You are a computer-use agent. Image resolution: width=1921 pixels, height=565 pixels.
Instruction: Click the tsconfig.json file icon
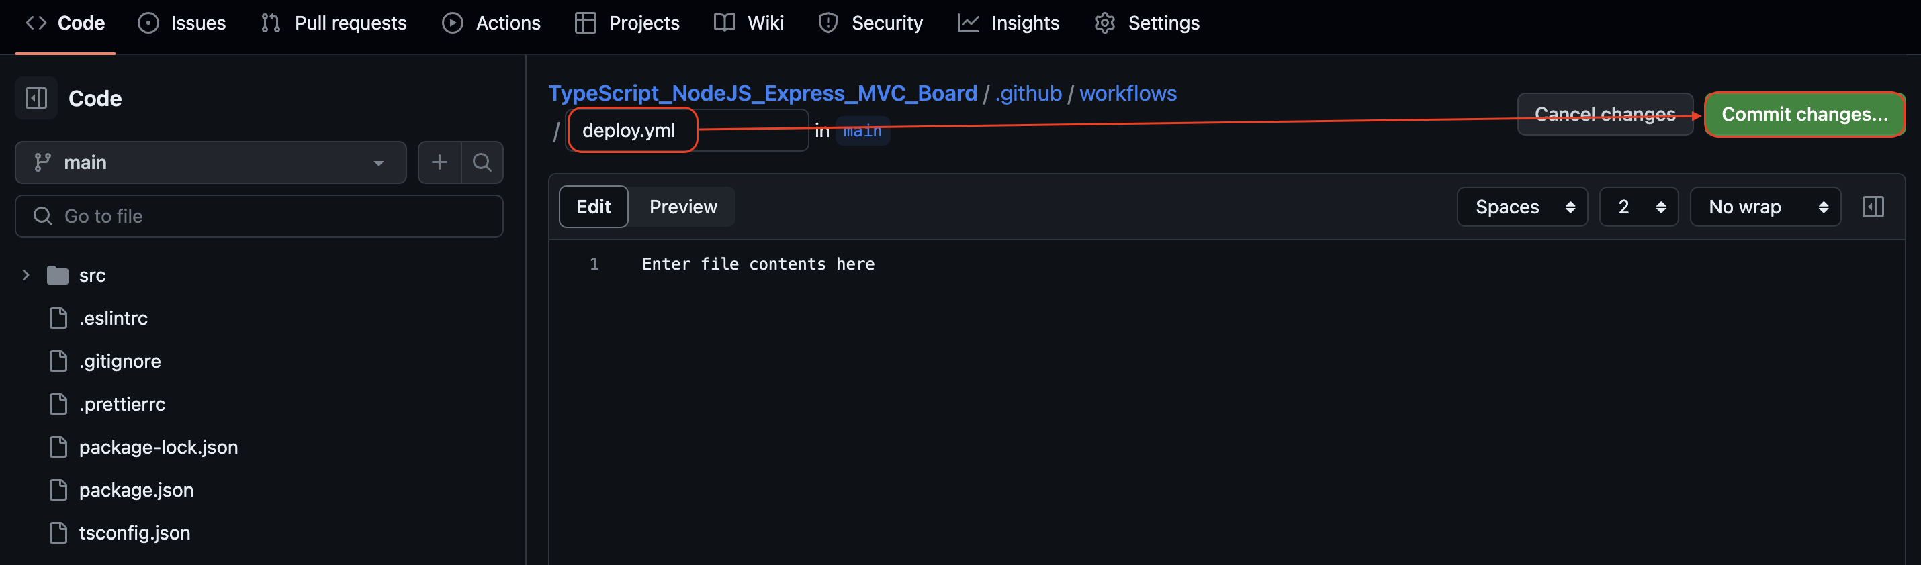58,533
